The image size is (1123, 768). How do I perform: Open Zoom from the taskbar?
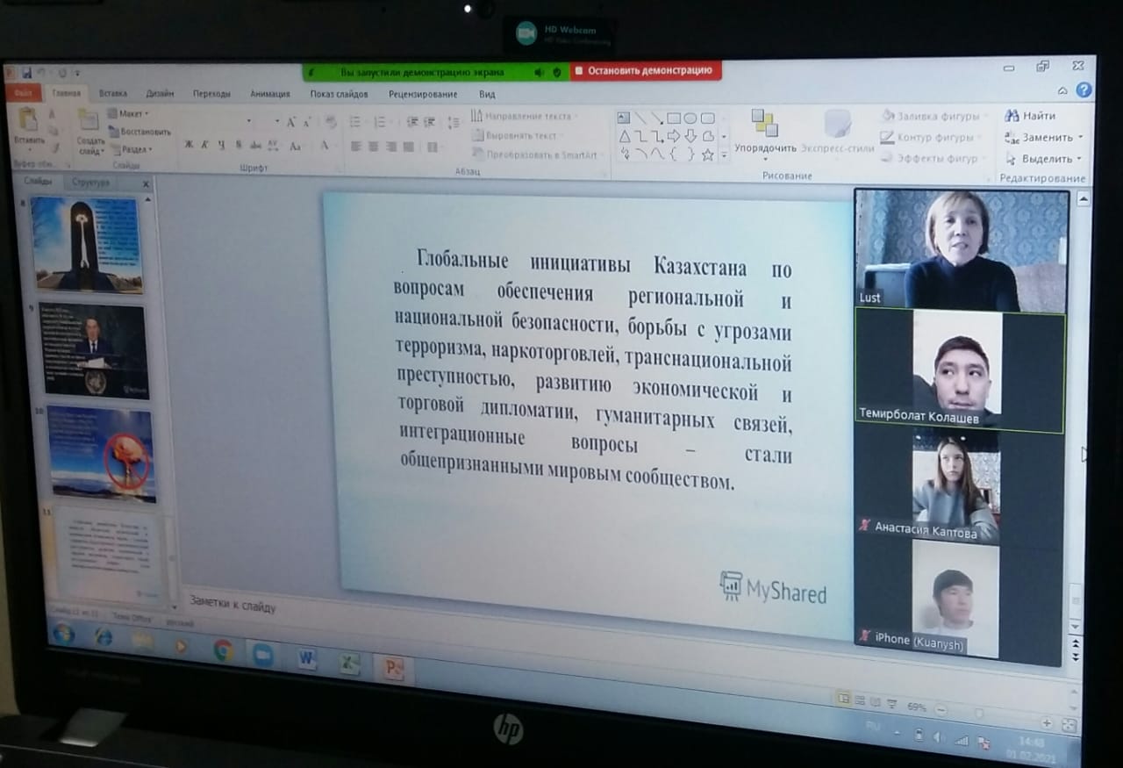(x=263, y=656)
